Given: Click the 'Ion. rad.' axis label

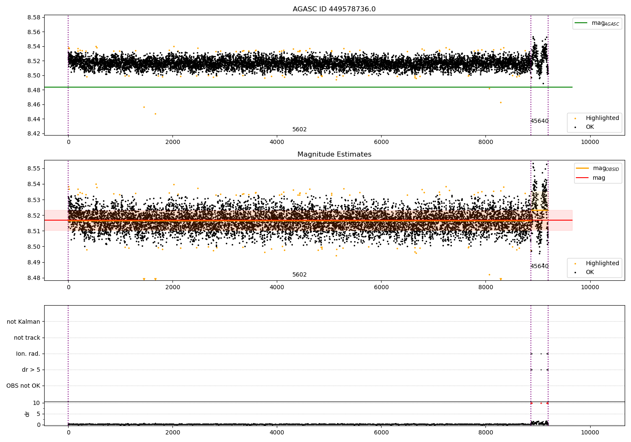Looking at the screenshot, I should [28, 354].
